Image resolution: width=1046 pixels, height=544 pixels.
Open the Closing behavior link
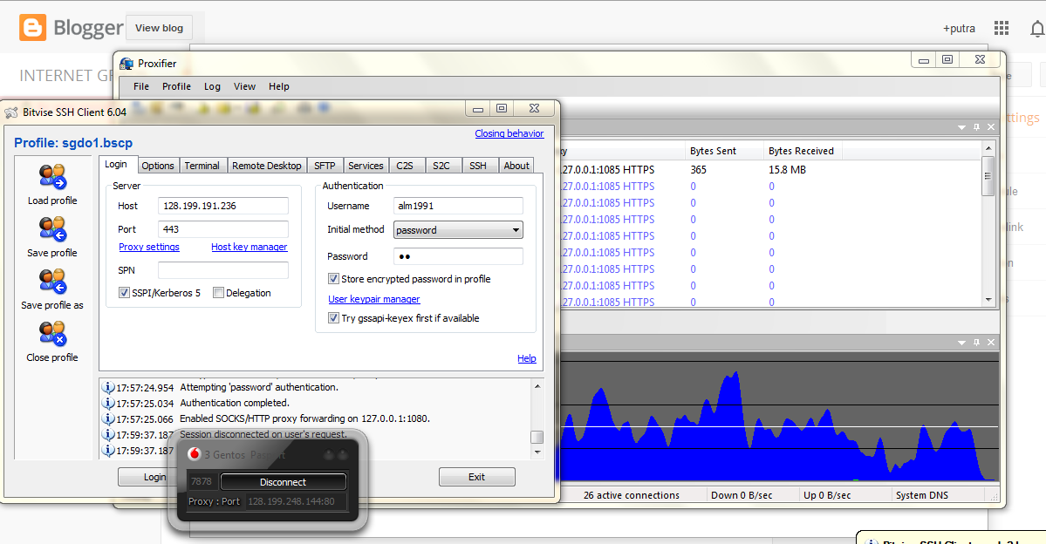[509, 133]
